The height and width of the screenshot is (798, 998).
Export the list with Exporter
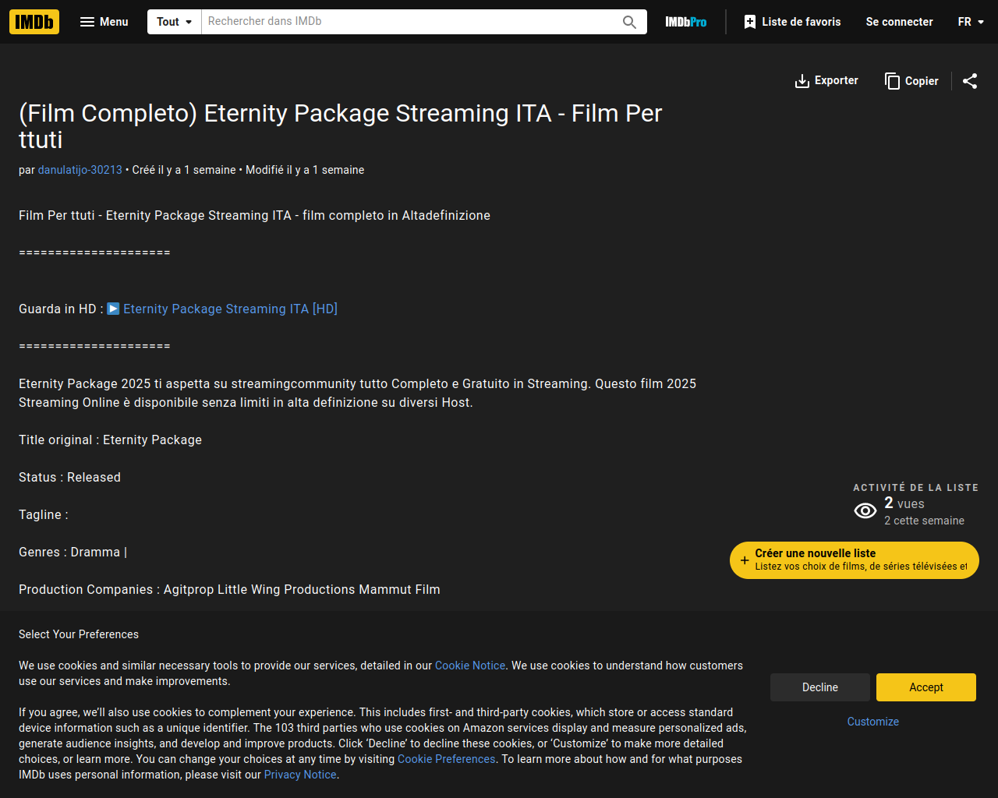(x=826, y=81)
